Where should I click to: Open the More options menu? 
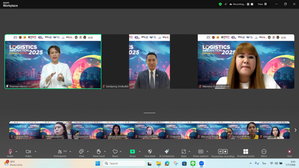264,153
